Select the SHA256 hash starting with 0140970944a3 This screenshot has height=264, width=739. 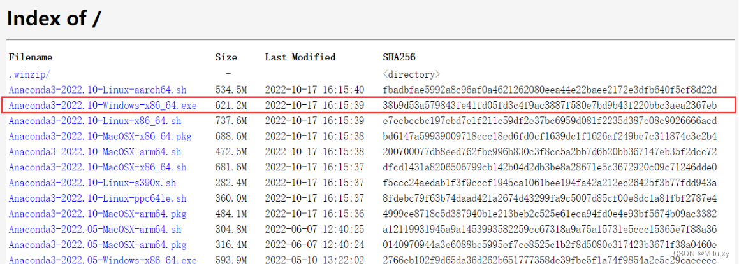550,245
